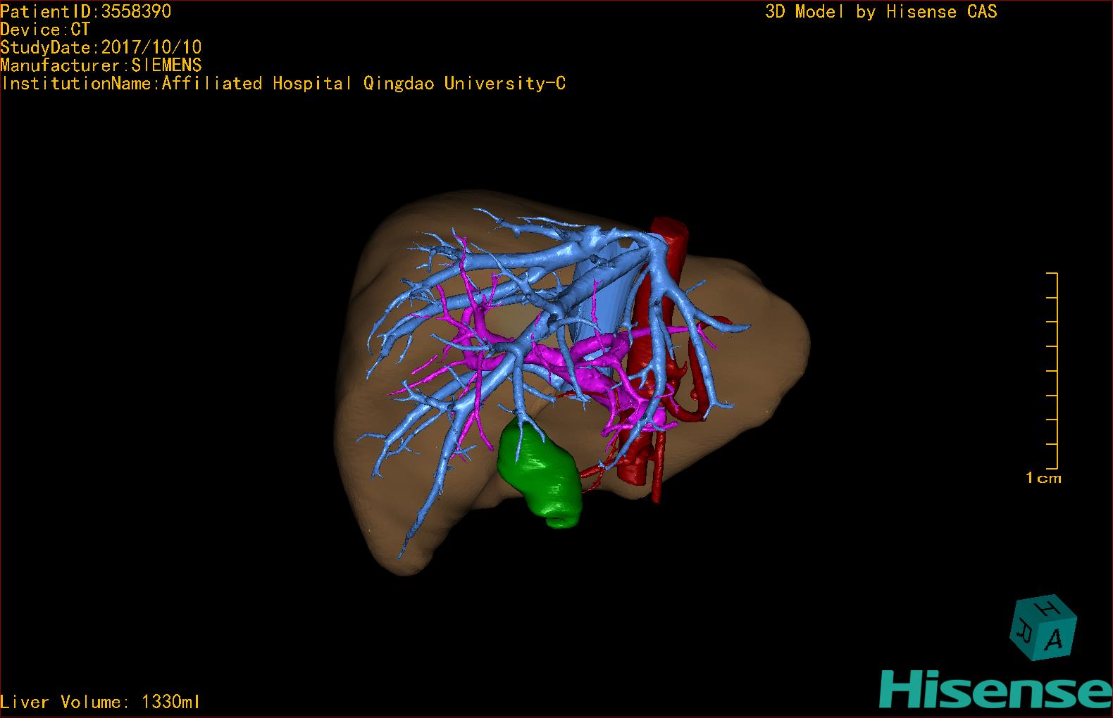Image resolution: width=1113 pixels, height=718 pixels.
Task: Click the InstitutionName Affiliated Hospital Qingdao University-C line
Action: coord(282,84)
